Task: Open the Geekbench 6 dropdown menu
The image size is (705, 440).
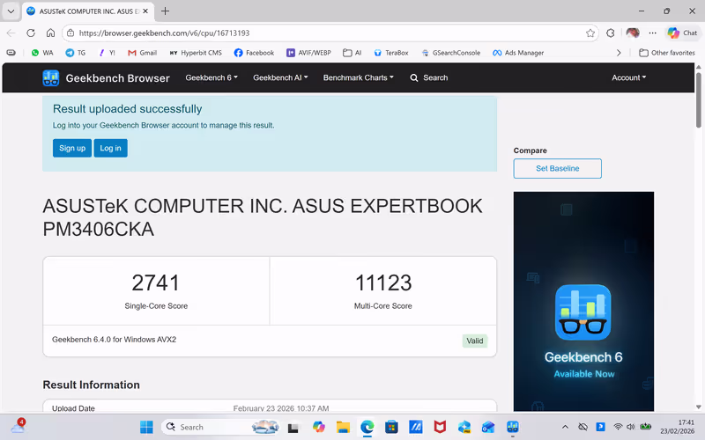Action: pos(211,77)
